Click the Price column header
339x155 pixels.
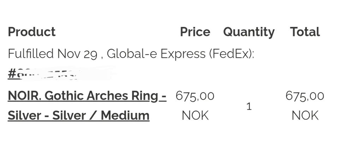click(195, 32)
